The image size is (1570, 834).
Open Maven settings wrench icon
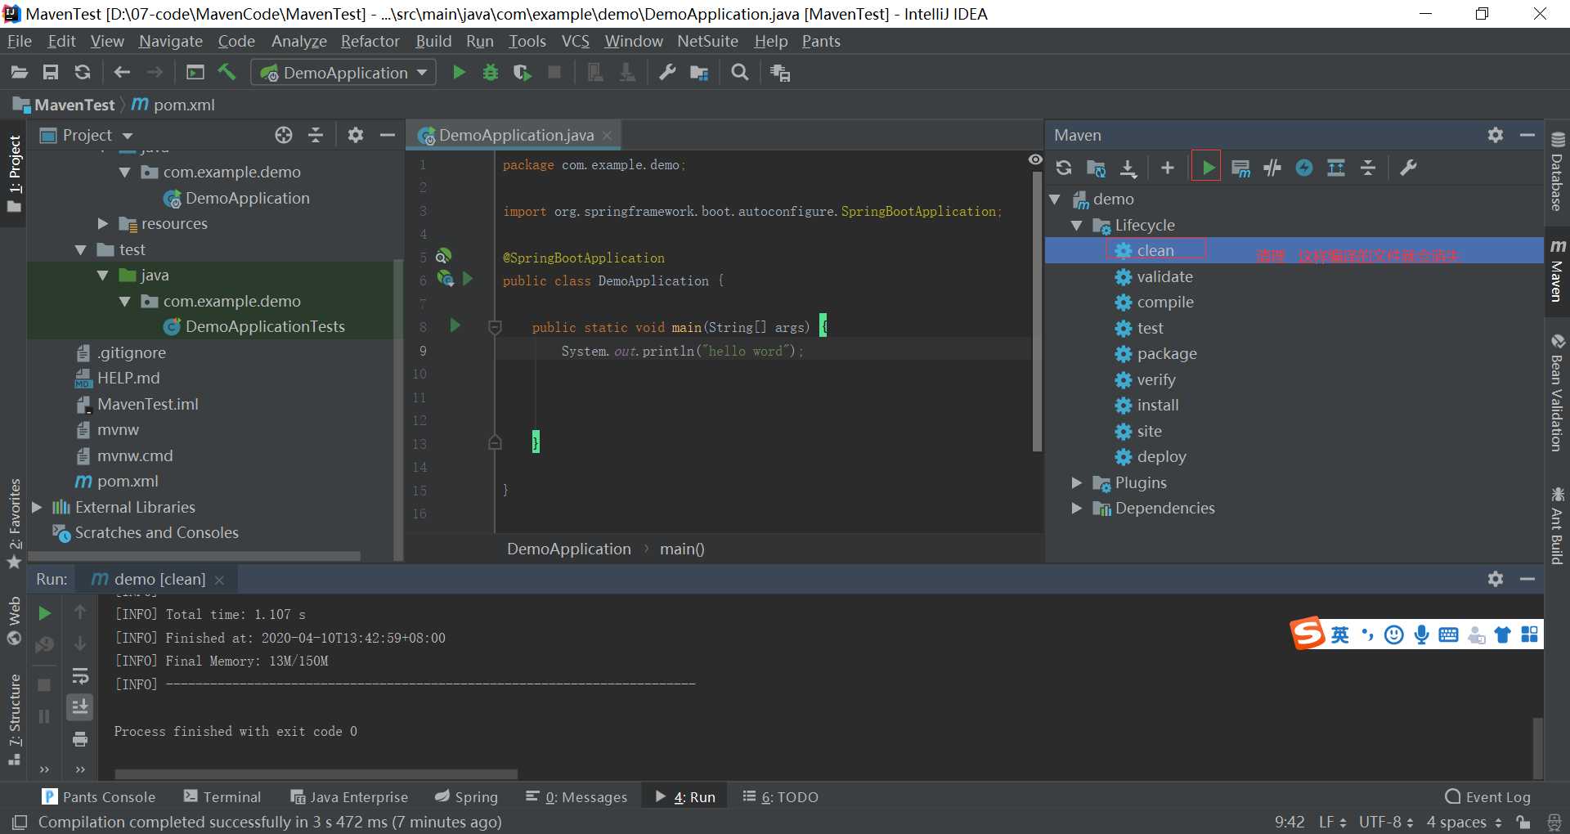pos(1408,168)
